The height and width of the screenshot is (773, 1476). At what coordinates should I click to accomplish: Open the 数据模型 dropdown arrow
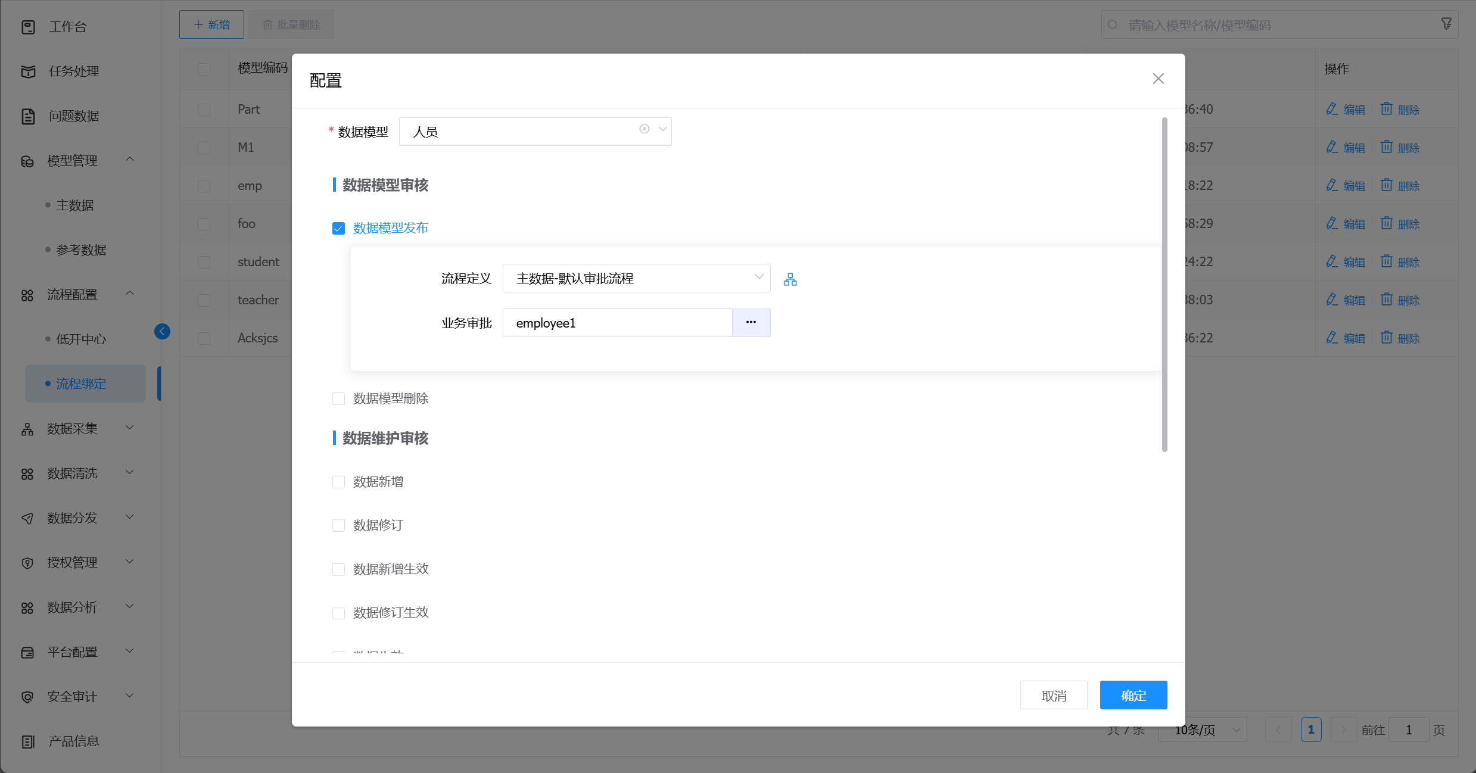(662, 129)
